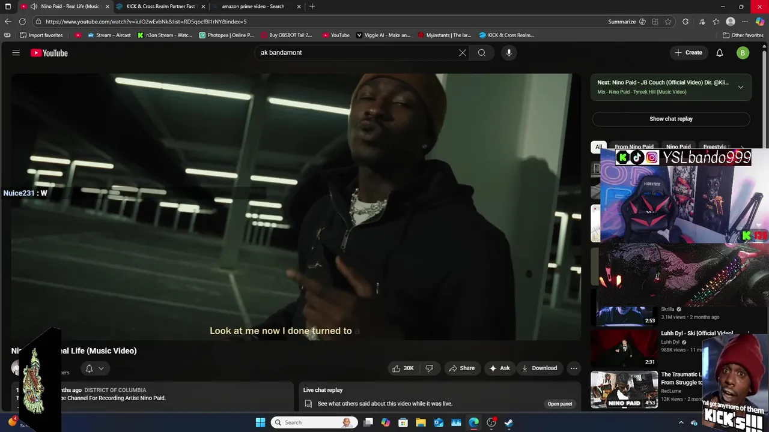The image size is (769, 432).
Task: Select the 'From Nino Paid' chip
Action: [x=634, y=146]
